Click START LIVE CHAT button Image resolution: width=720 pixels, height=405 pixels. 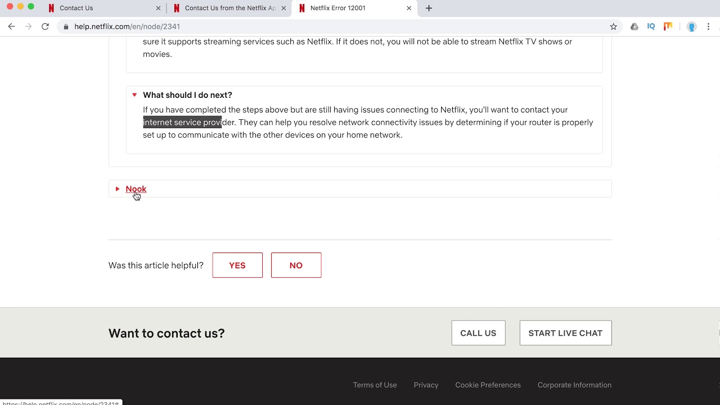565,333
